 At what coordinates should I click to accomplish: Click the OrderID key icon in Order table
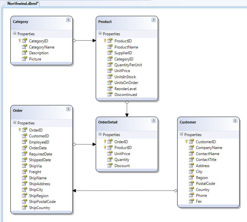point(19,130)
